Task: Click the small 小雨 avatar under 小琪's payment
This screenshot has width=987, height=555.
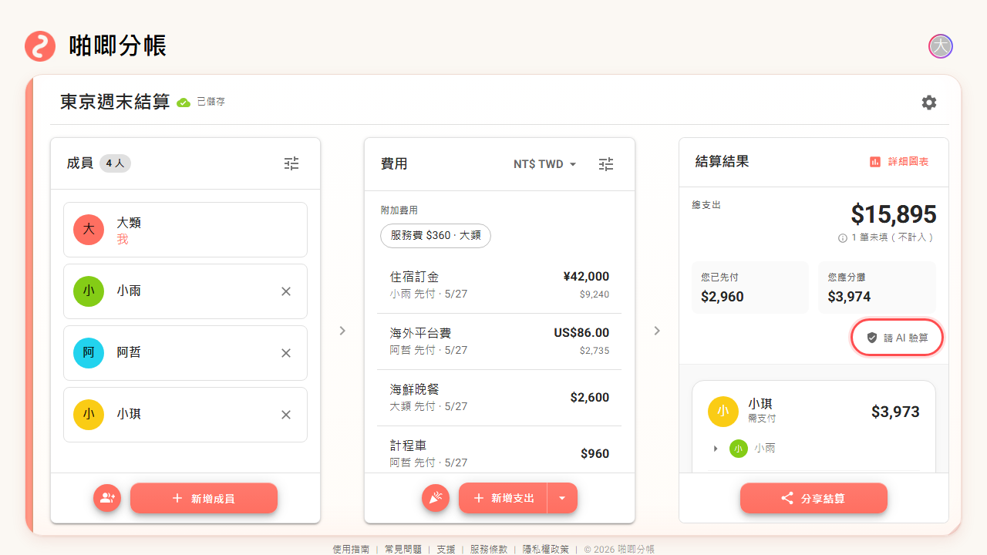Action: click(739, 448)
